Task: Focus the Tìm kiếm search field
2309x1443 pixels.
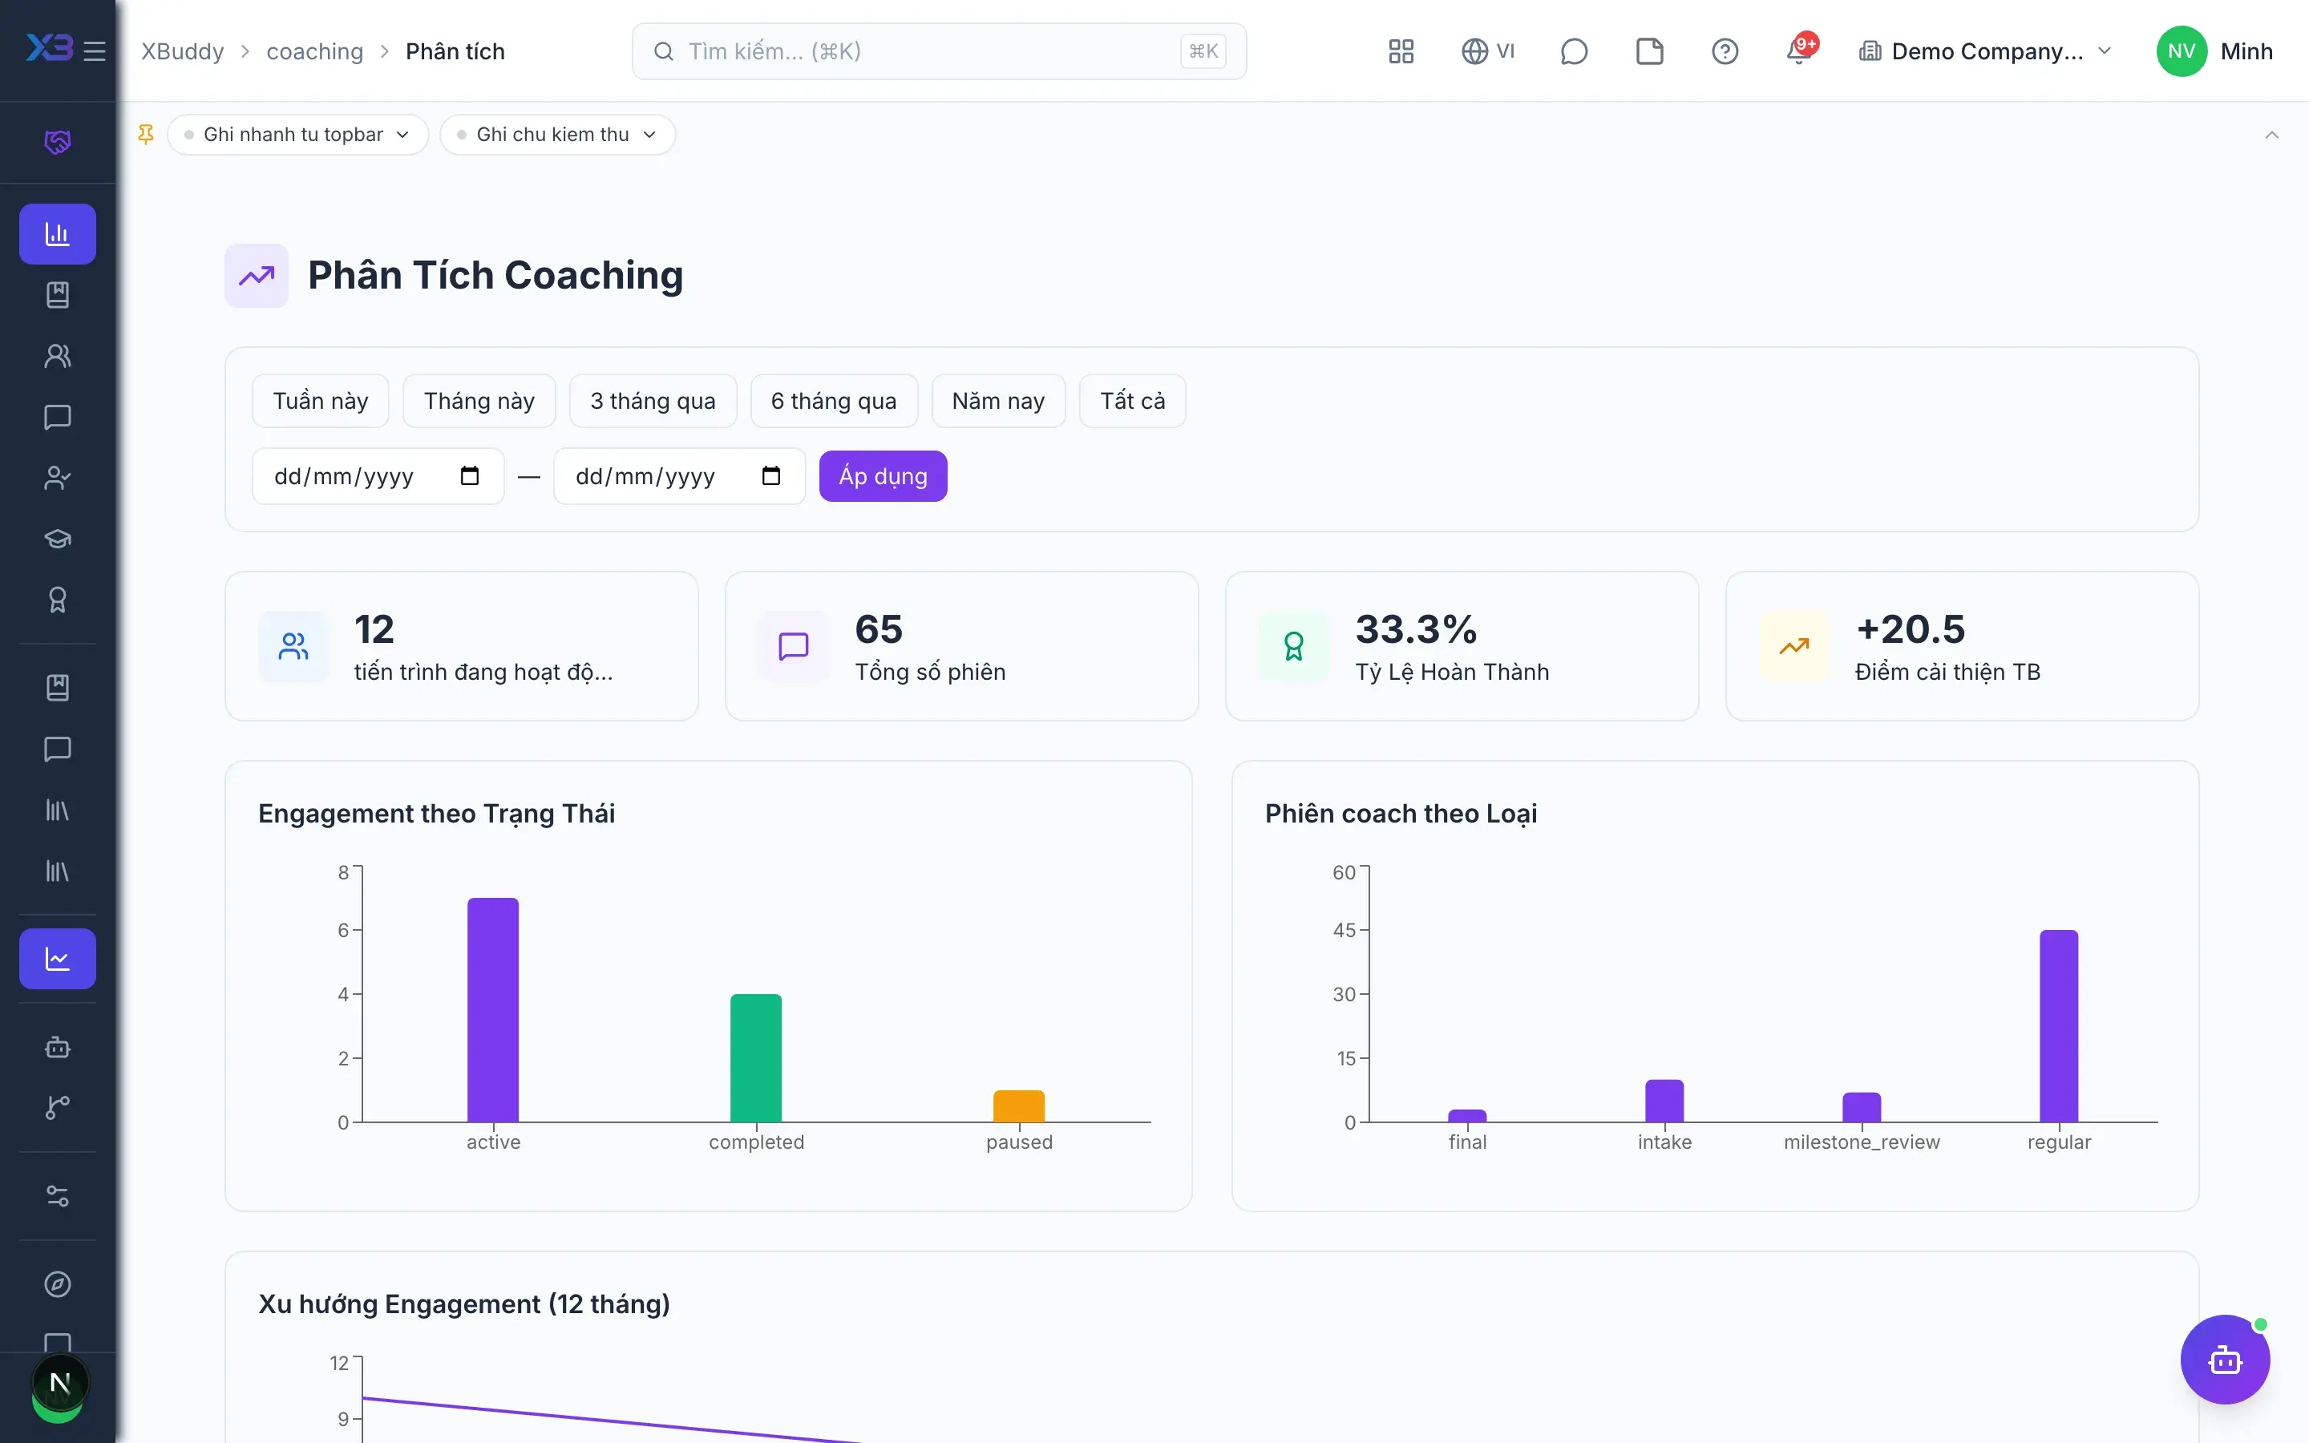Action: [939, 51]
